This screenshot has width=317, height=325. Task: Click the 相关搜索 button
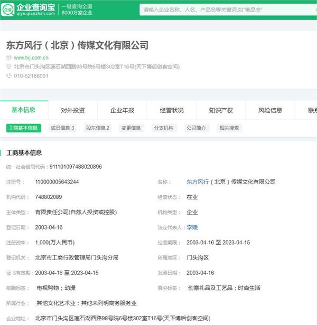click(229, 128)
